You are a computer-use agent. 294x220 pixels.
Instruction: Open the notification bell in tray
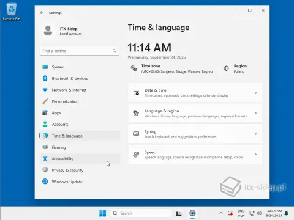286,213
